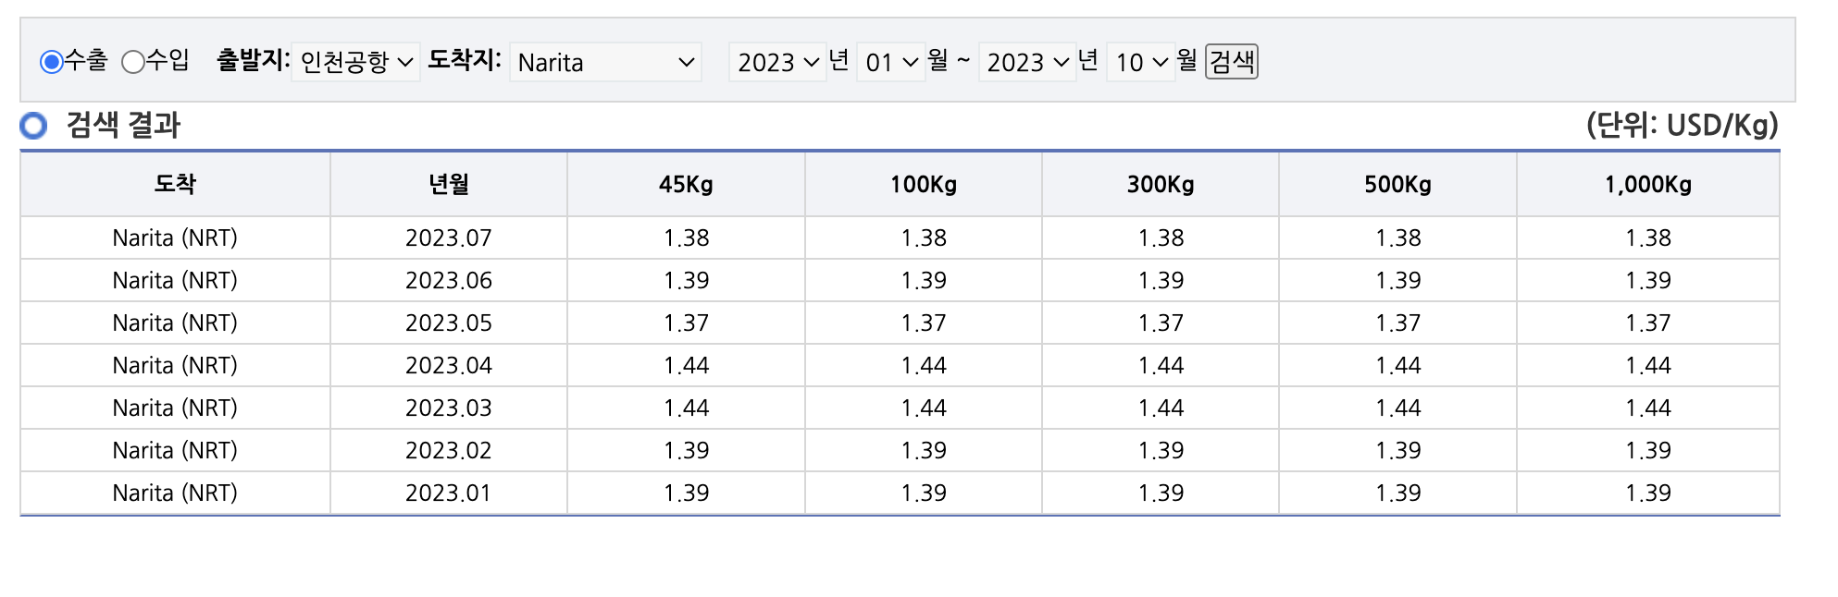This screenshot has width=1838, height=597.
Task: Click the 2023.06 date cell
Action: (449, 281)
